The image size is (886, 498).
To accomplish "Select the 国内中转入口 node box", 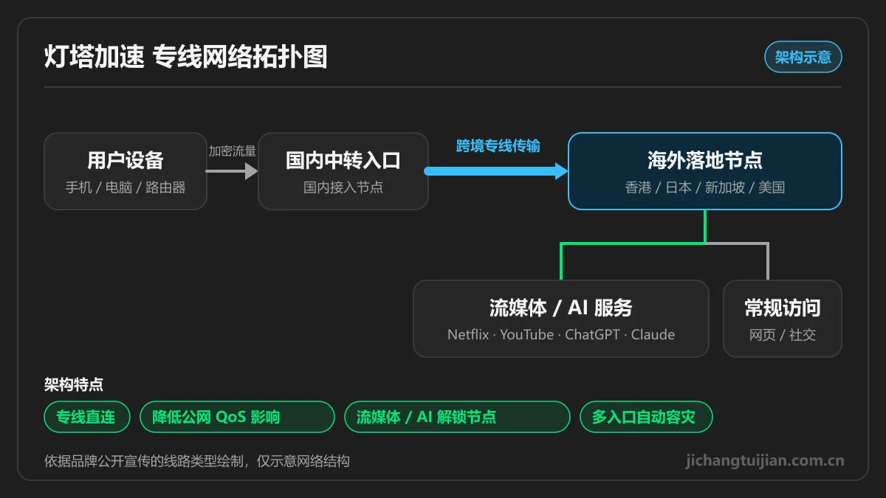I will [x=343, y=171].
